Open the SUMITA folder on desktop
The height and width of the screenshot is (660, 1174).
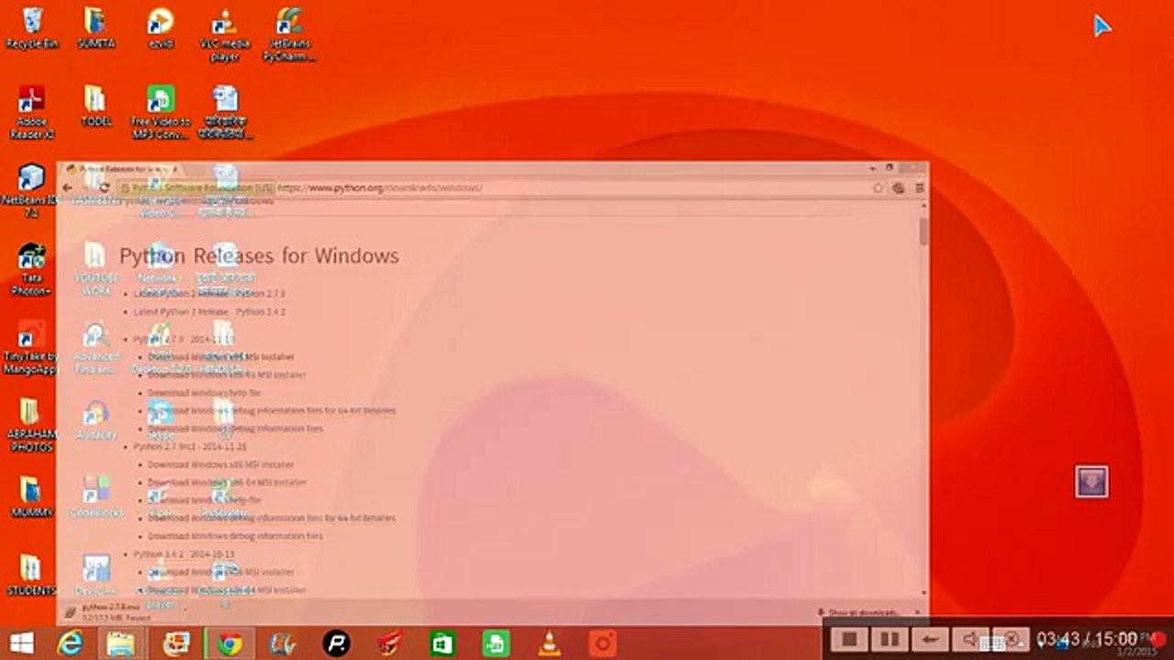[95, 27]
